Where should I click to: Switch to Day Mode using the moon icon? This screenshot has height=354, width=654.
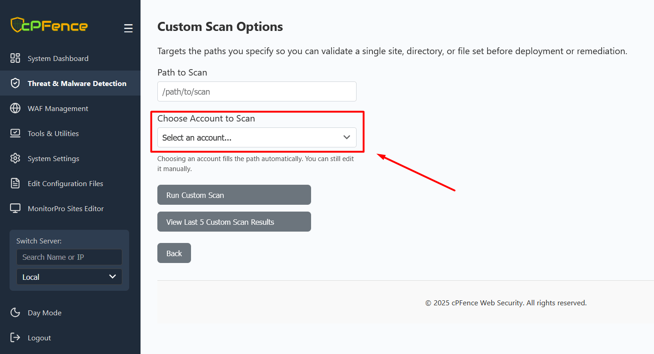pyautogui.click(x=15, y=313)
